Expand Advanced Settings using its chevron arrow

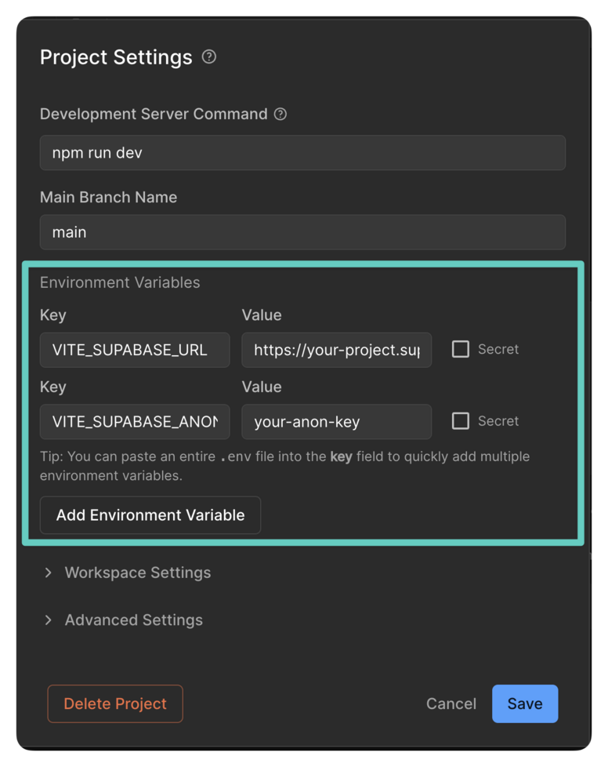point(49,620)
